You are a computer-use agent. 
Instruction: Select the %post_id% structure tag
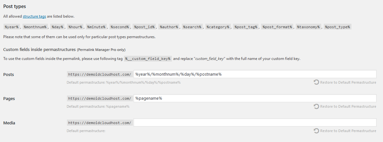[x=145, y=27]
